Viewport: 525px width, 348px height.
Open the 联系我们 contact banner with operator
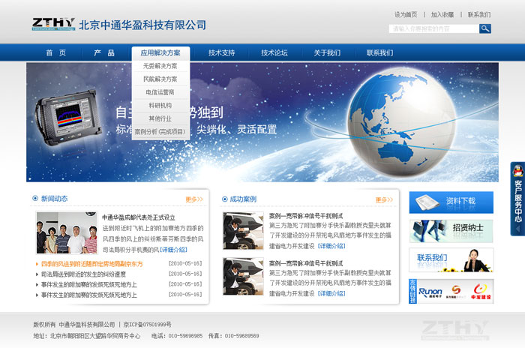click(451, 259)
